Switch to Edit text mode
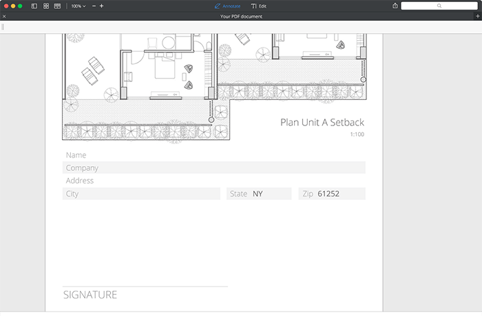Image resolution: width=482 pixels, height=317 pixels. 258,6
